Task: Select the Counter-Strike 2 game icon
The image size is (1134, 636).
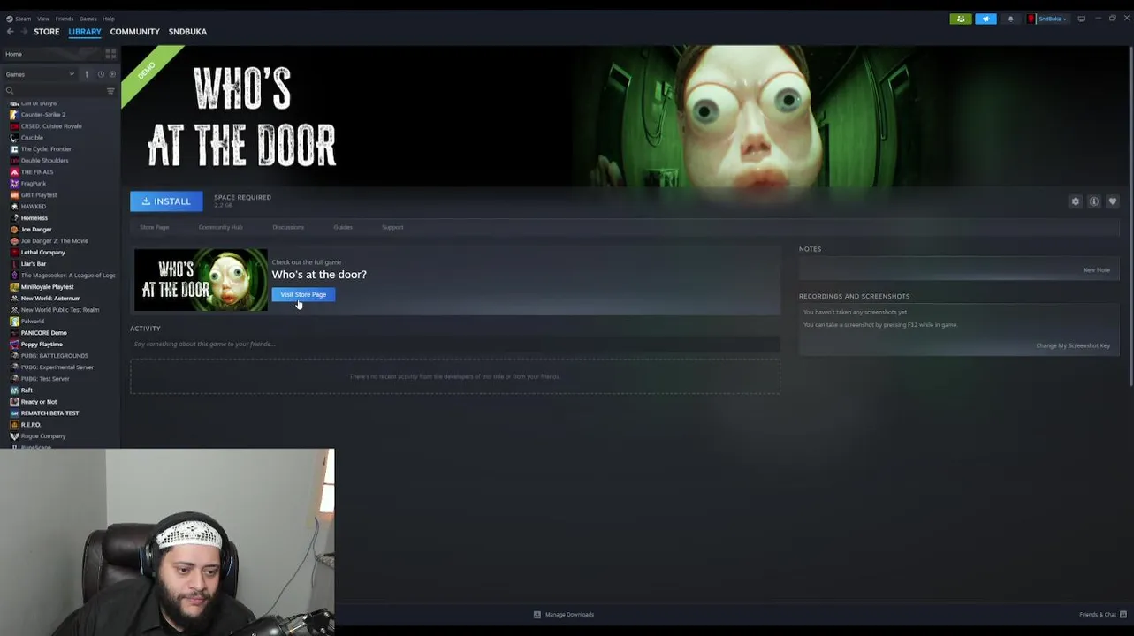Action: point(14,115)
